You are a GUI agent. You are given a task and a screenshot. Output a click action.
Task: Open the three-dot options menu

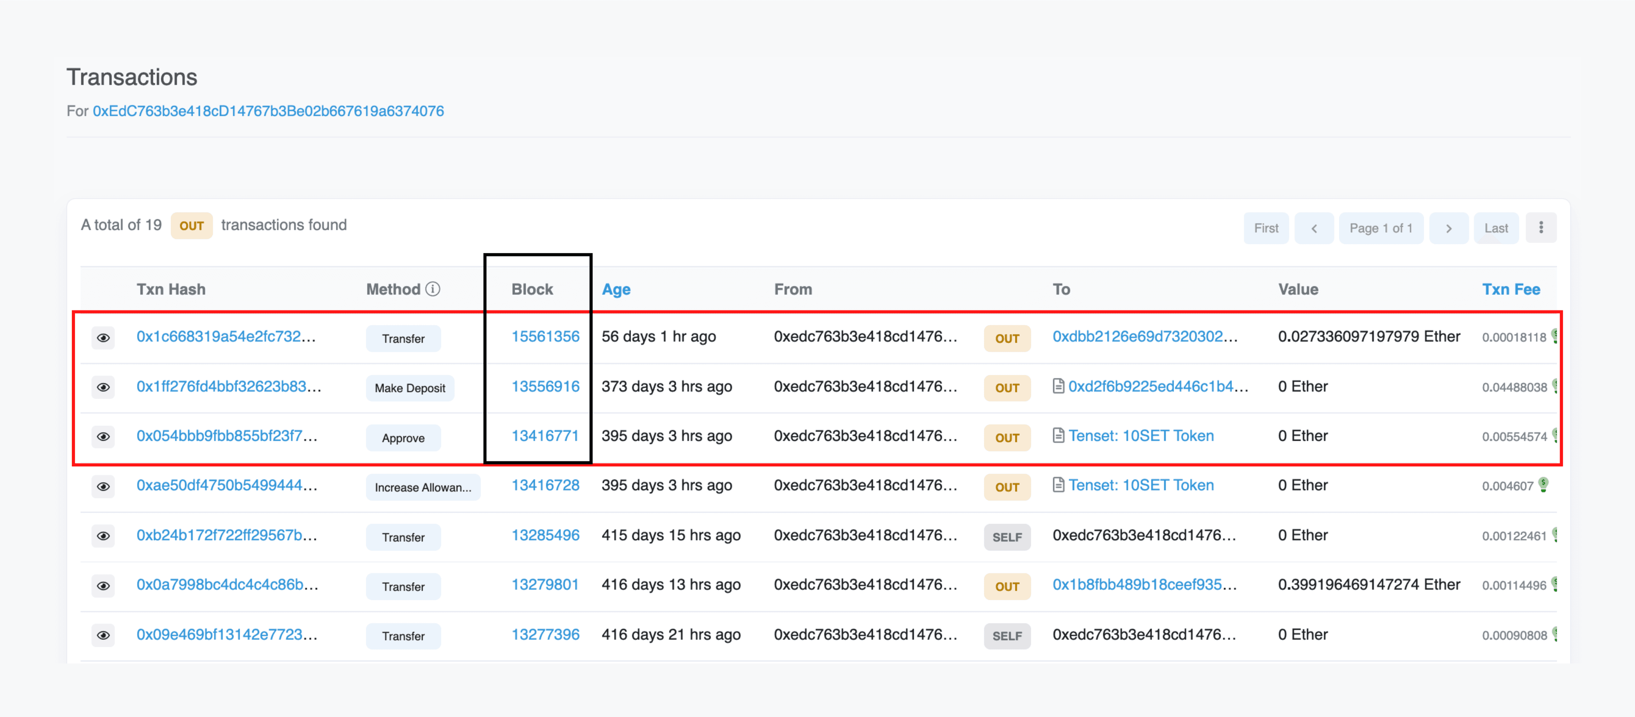[x=1540, y=228]
